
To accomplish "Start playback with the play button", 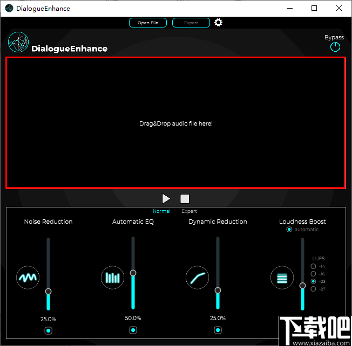I will (x=166, y=198).
